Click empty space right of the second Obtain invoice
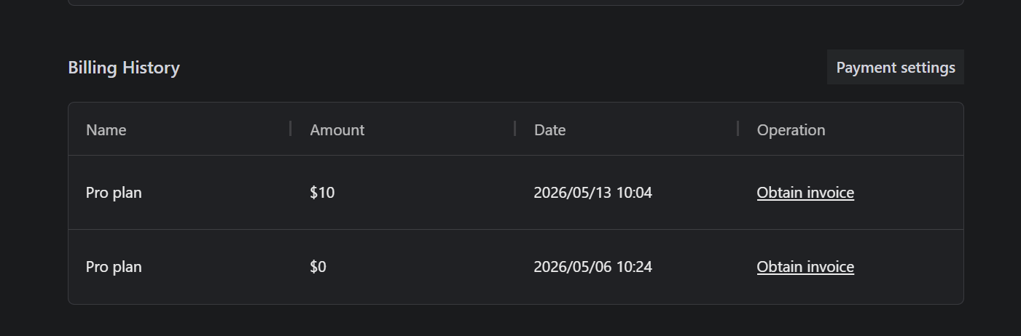Image resolution: width=1021 pixels, height=336 pixels. click(907, 267)
